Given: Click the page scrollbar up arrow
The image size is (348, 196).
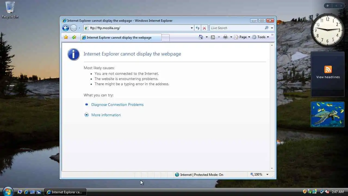Looking at the screenshot, I should coord(272,45).
